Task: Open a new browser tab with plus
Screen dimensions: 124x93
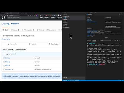Action: click(35, 13)
